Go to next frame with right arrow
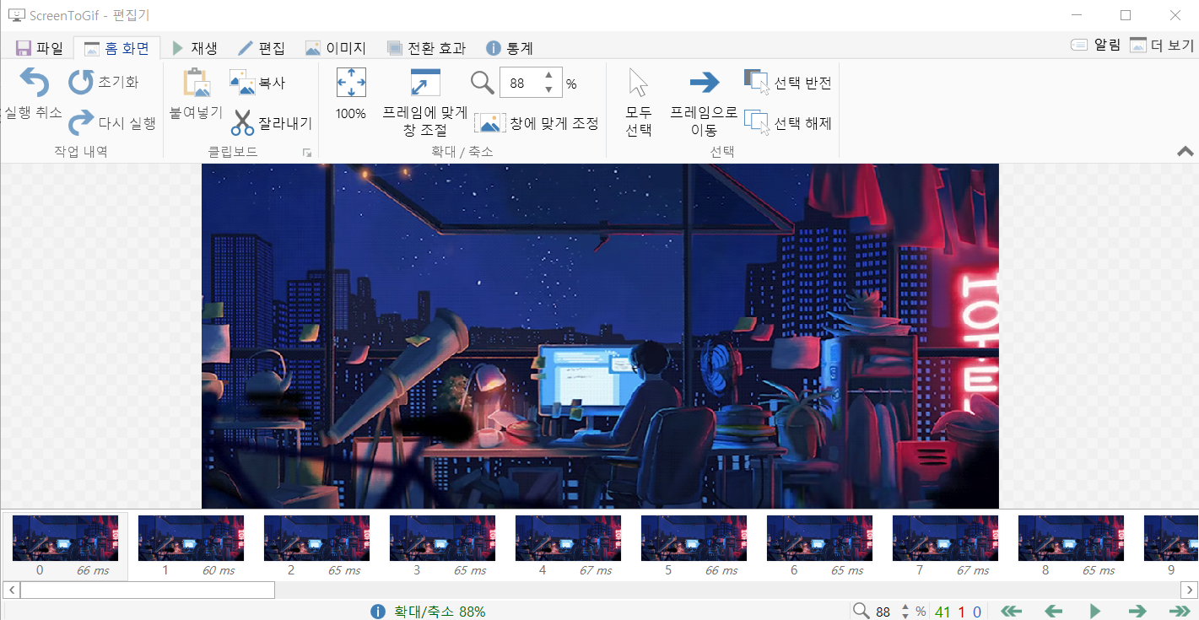This screenshot has height=620, width=1199. click(x=1137, y=612)
